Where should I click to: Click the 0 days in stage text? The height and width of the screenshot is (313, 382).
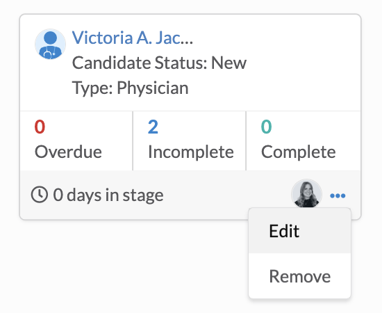108,195
